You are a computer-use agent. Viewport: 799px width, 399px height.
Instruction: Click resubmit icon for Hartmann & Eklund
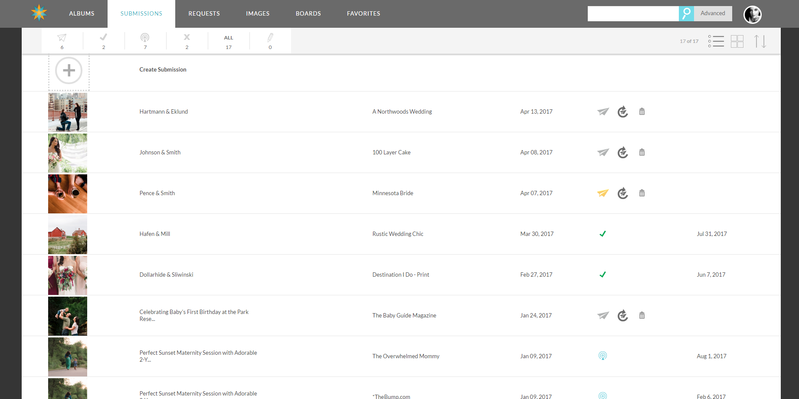(x=623, y=111)
